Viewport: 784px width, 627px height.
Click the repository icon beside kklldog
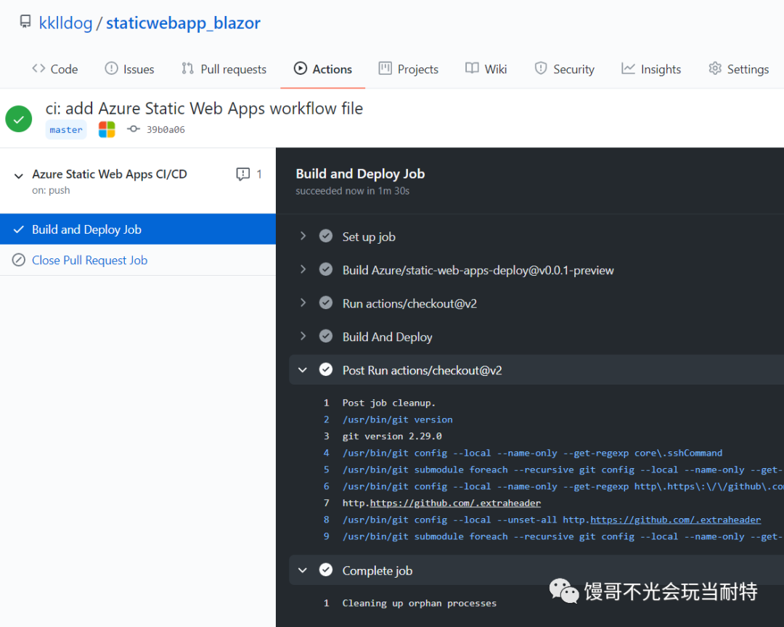(25, 22)
